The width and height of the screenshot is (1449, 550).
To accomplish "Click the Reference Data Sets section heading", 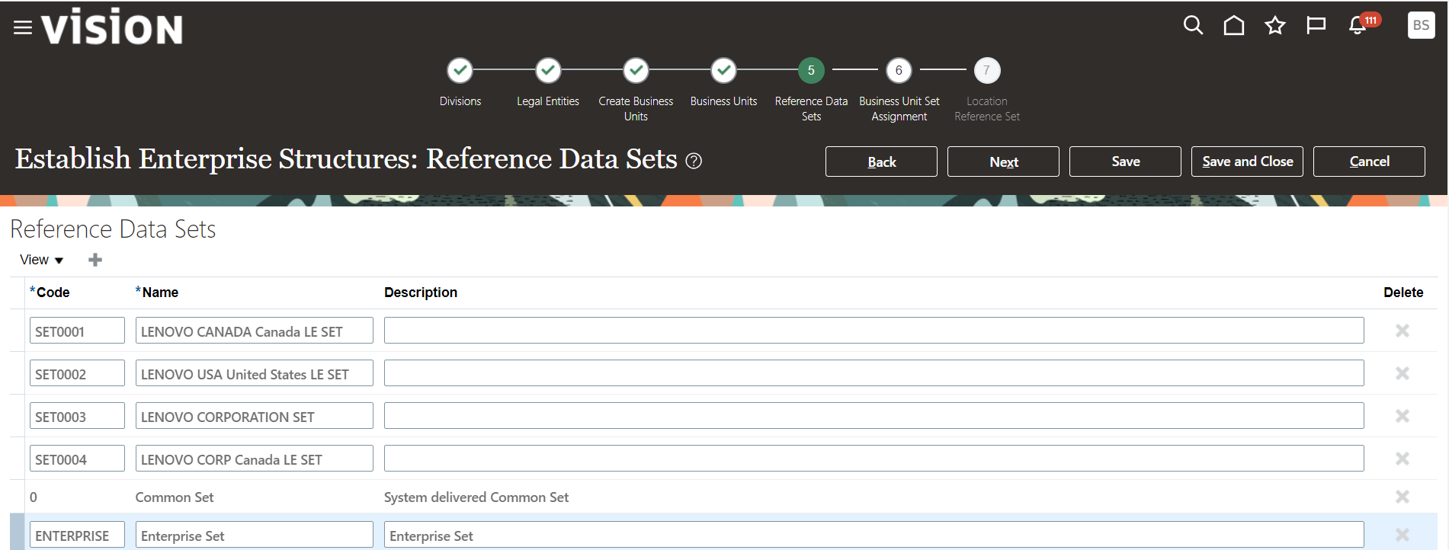I will [x=113, y=229].
